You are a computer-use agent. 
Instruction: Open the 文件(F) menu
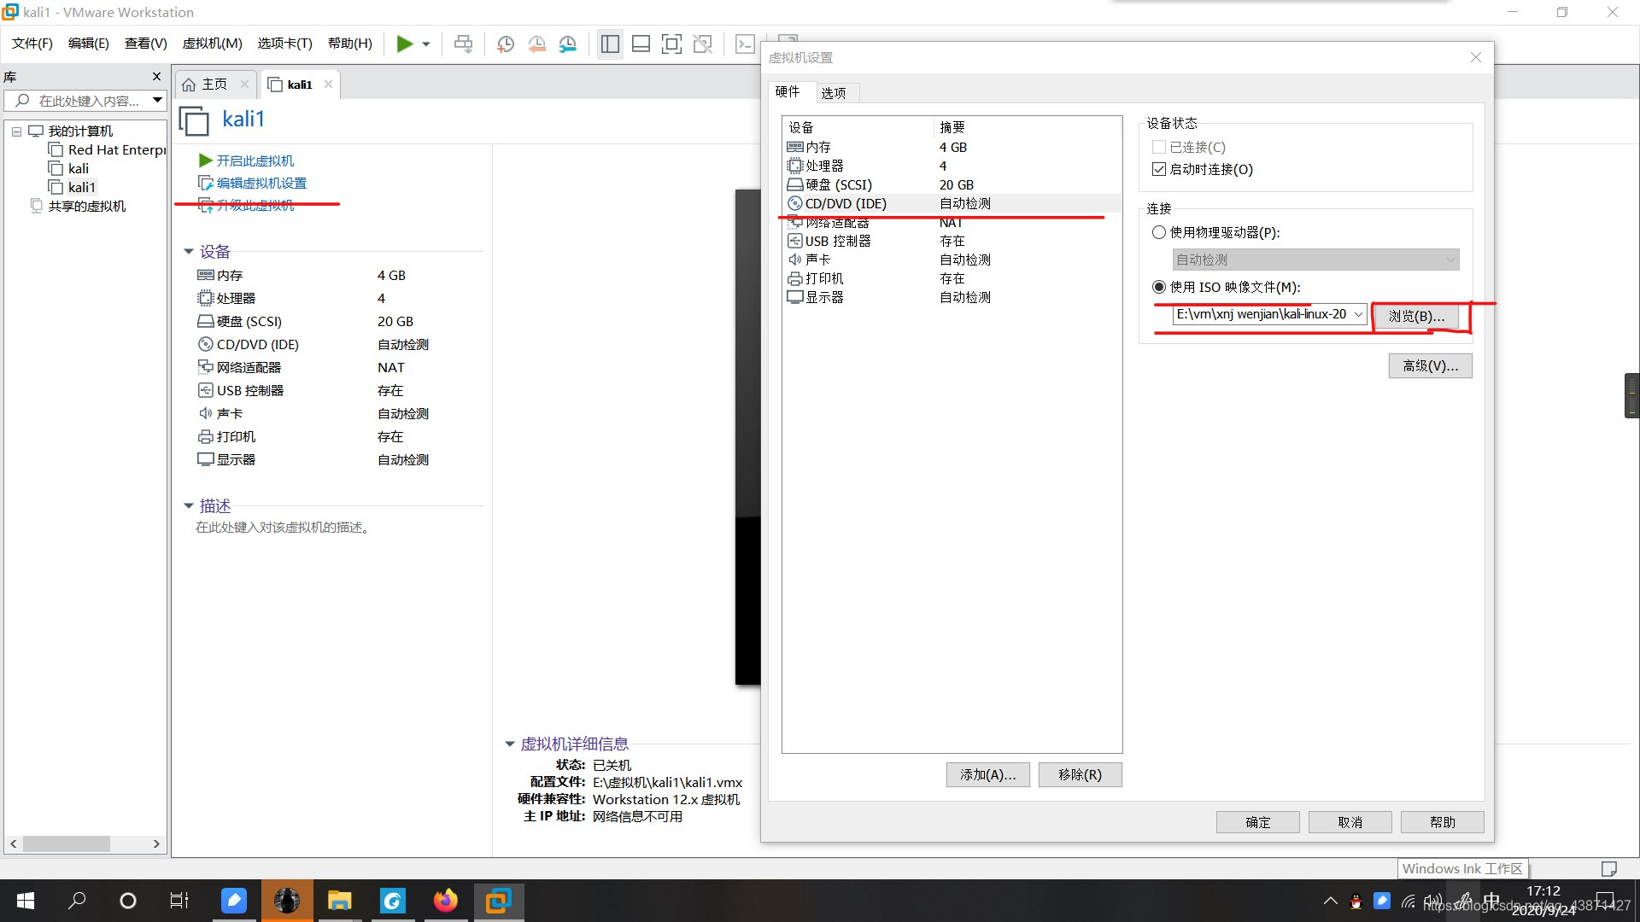tap(32, 44)
